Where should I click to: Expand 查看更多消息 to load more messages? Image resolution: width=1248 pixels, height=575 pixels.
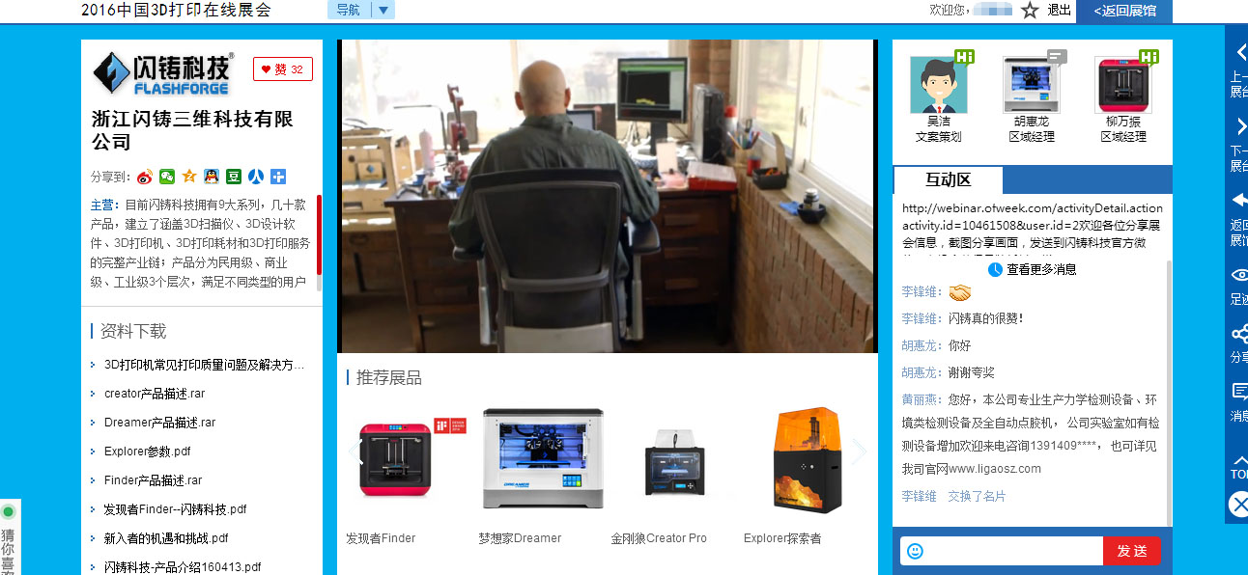tap(1032, 269)
